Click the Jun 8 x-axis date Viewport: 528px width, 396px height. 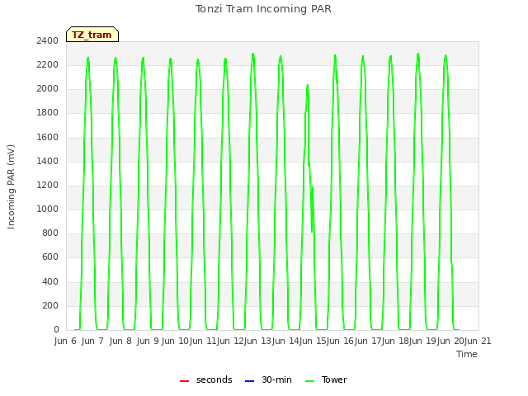pyautogui.click(x=120, y=341)
